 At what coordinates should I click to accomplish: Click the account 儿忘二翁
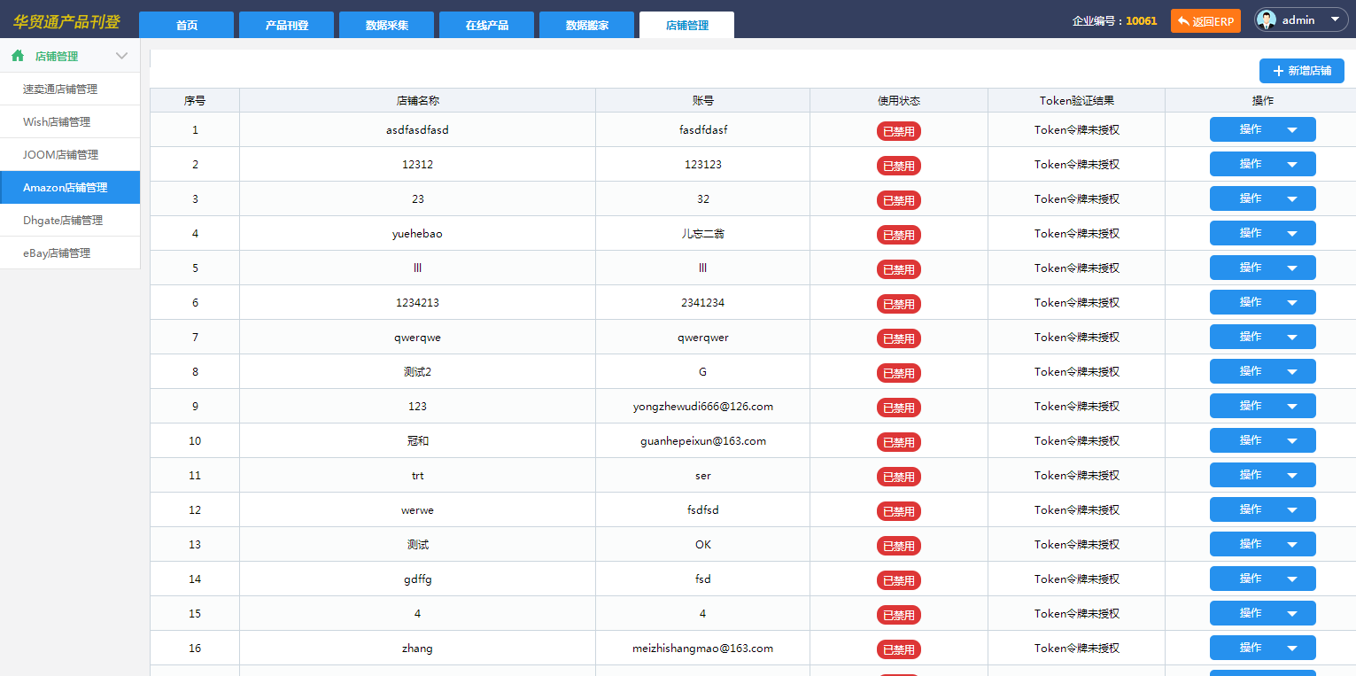tap(703, 233)
